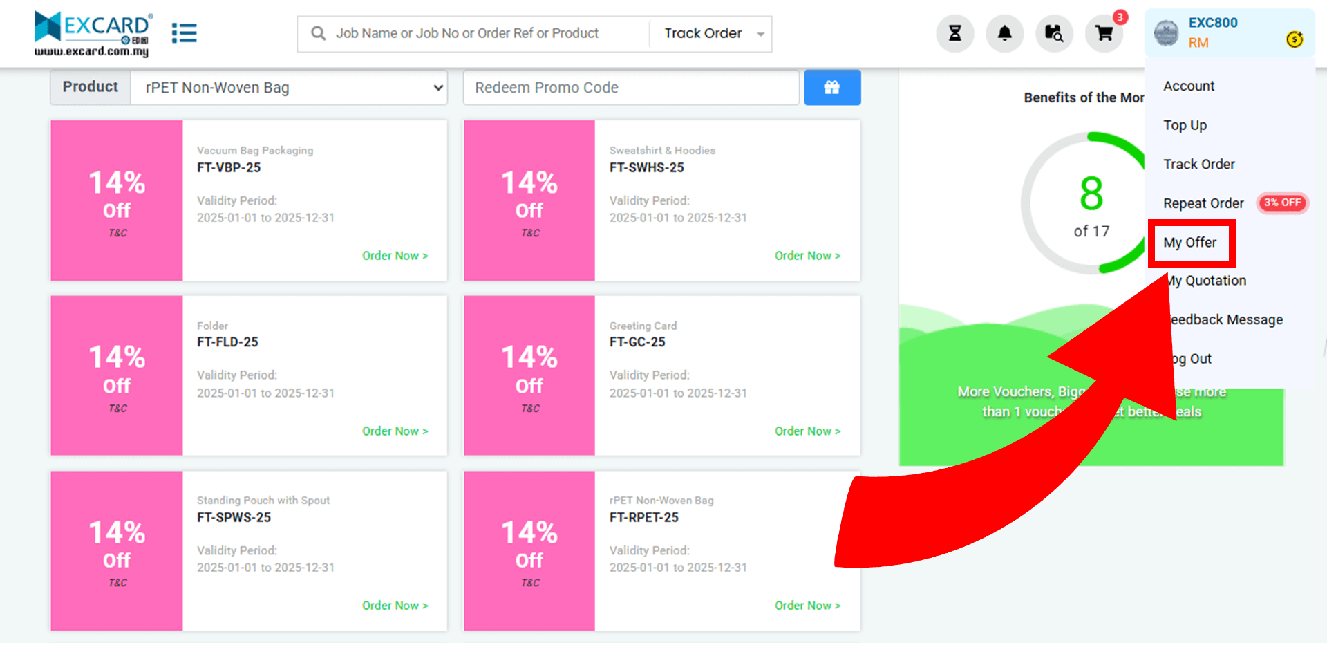The height and width of the screenshot is (672, 1327).
Task: Click Order Now for FT-VBP-25 voucher
Action: [x=395, y=255]
